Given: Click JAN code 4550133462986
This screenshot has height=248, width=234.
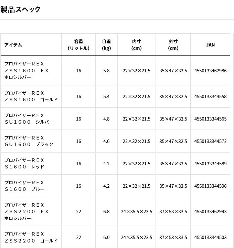Looking at the screenshot, I should tap(210, 71).
